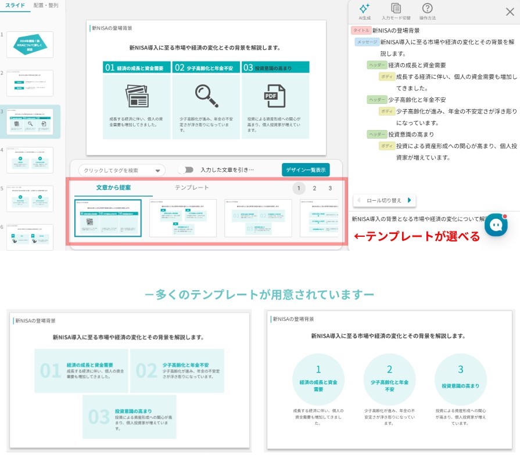Open the chat support bubble icon
The height and width of the screenshot is (455, 520).
coord(496,225)
